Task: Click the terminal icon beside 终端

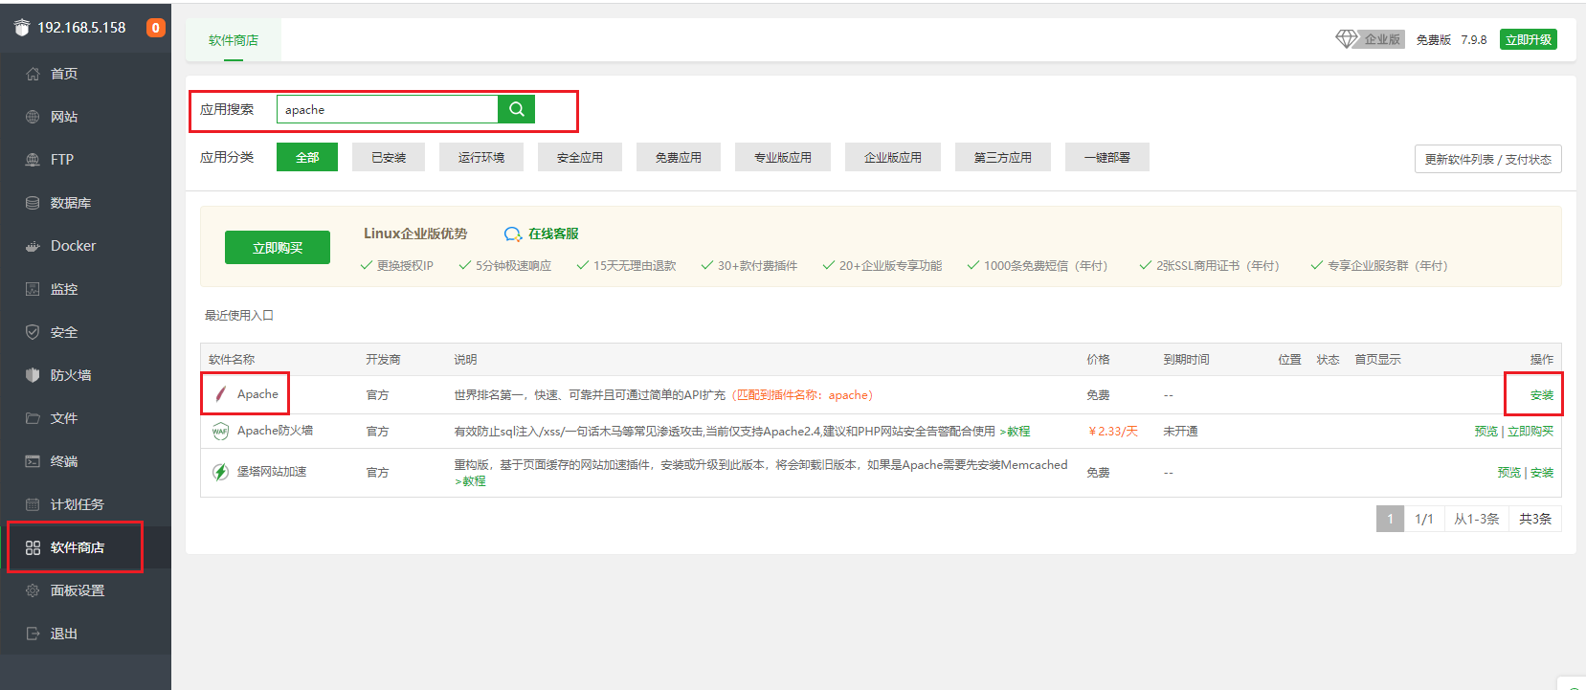Action: click(33, 461)
